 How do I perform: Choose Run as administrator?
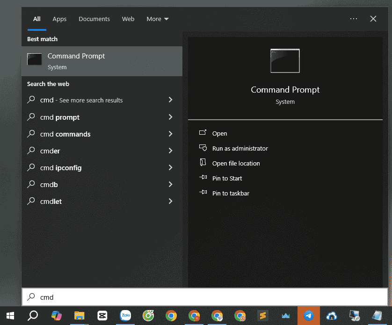(x=240, y=149)
